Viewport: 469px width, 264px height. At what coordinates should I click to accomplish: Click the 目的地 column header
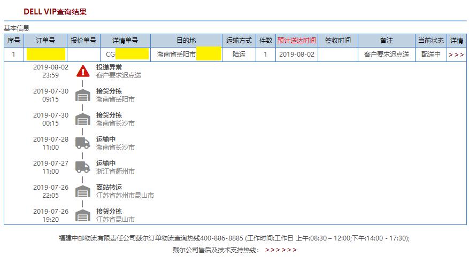pyautogui.click(x=186, y=41)
